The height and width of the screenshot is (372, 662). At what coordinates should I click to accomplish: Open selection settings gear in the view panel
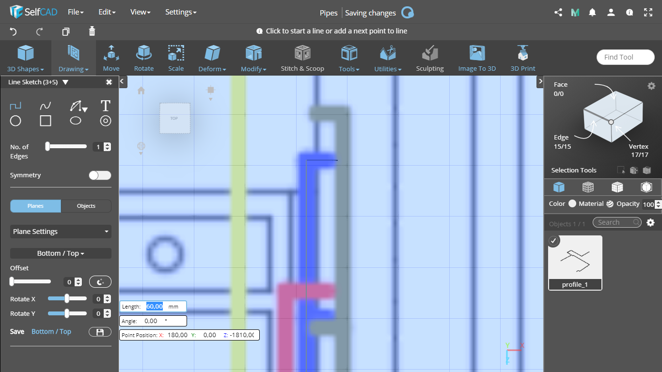(651, 86)
